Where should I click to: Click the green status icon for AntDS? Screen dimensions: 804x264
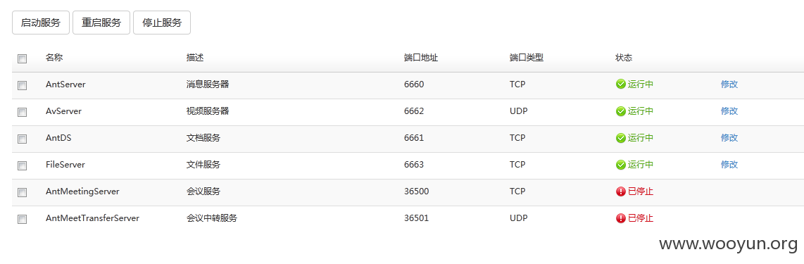point(621,137)
